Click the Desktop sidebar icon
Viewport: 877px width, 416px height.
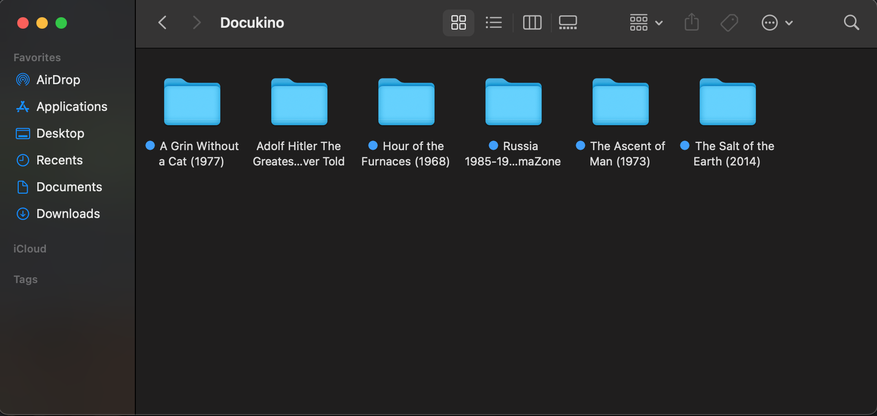click(x=22, y=133)
